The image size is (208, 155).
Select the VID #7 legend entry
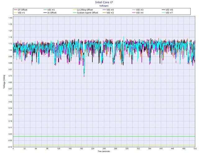click(x=167, y=13)
